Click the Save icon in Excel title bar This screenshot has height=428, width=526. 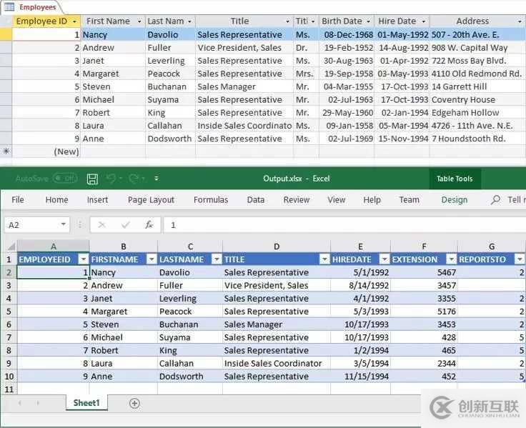92,179
